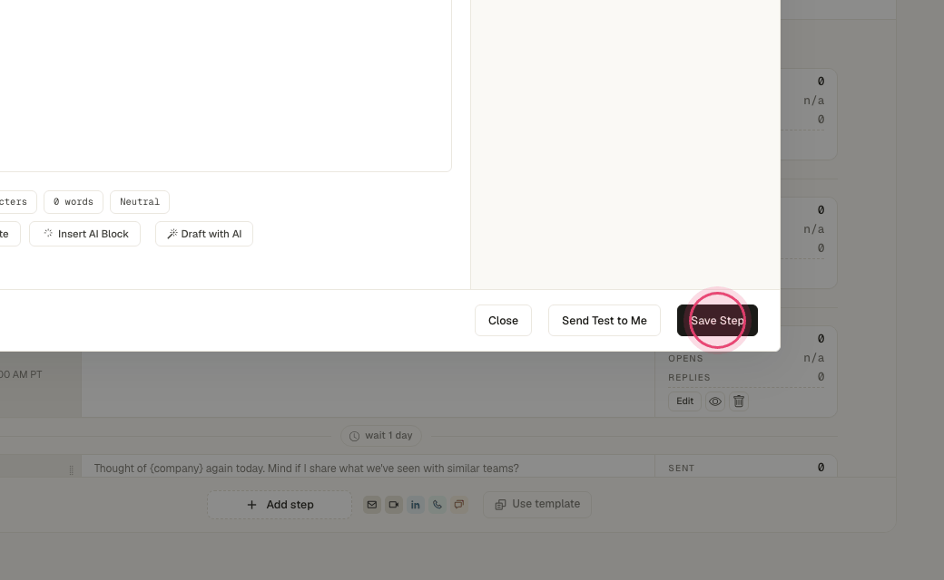Screen dimensions: 944x580
Task: Choose the chat message step icon
Action: click(458, 505)
